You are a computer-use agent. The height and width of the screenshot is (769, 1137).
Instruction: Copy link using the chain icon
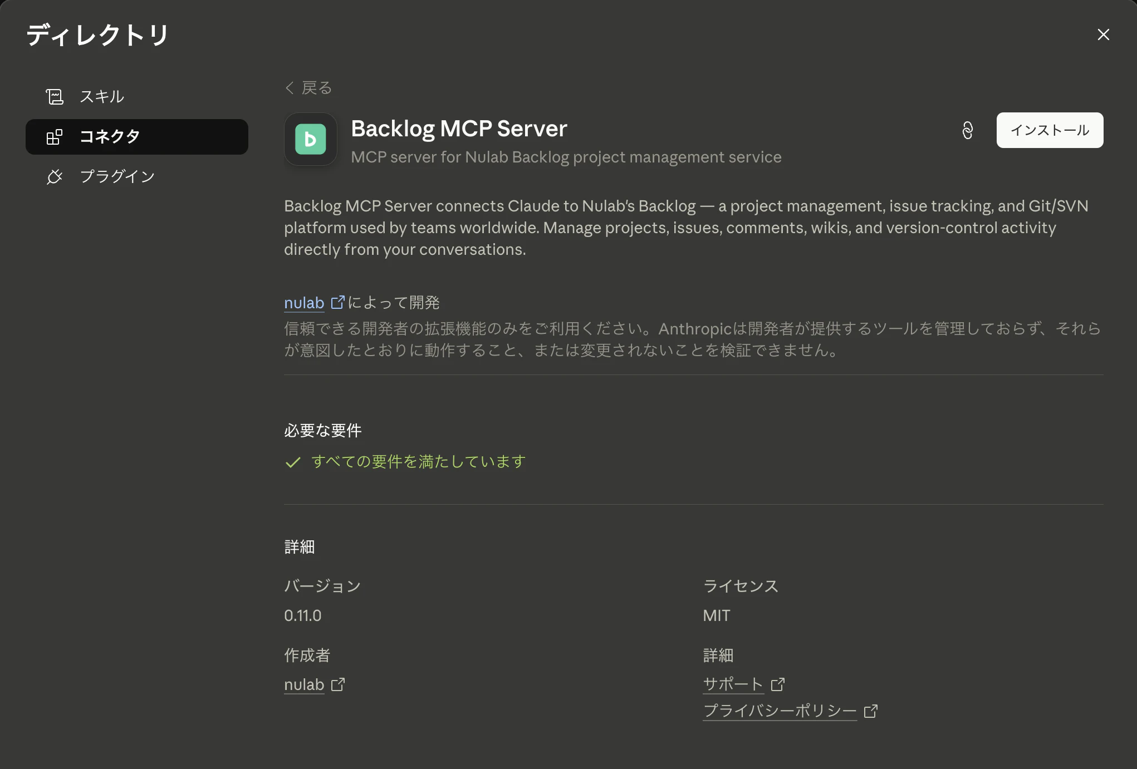(968, 130)
